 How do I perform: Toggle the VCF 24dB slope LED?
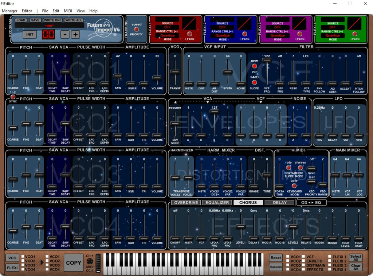click(x=254, y=82)
